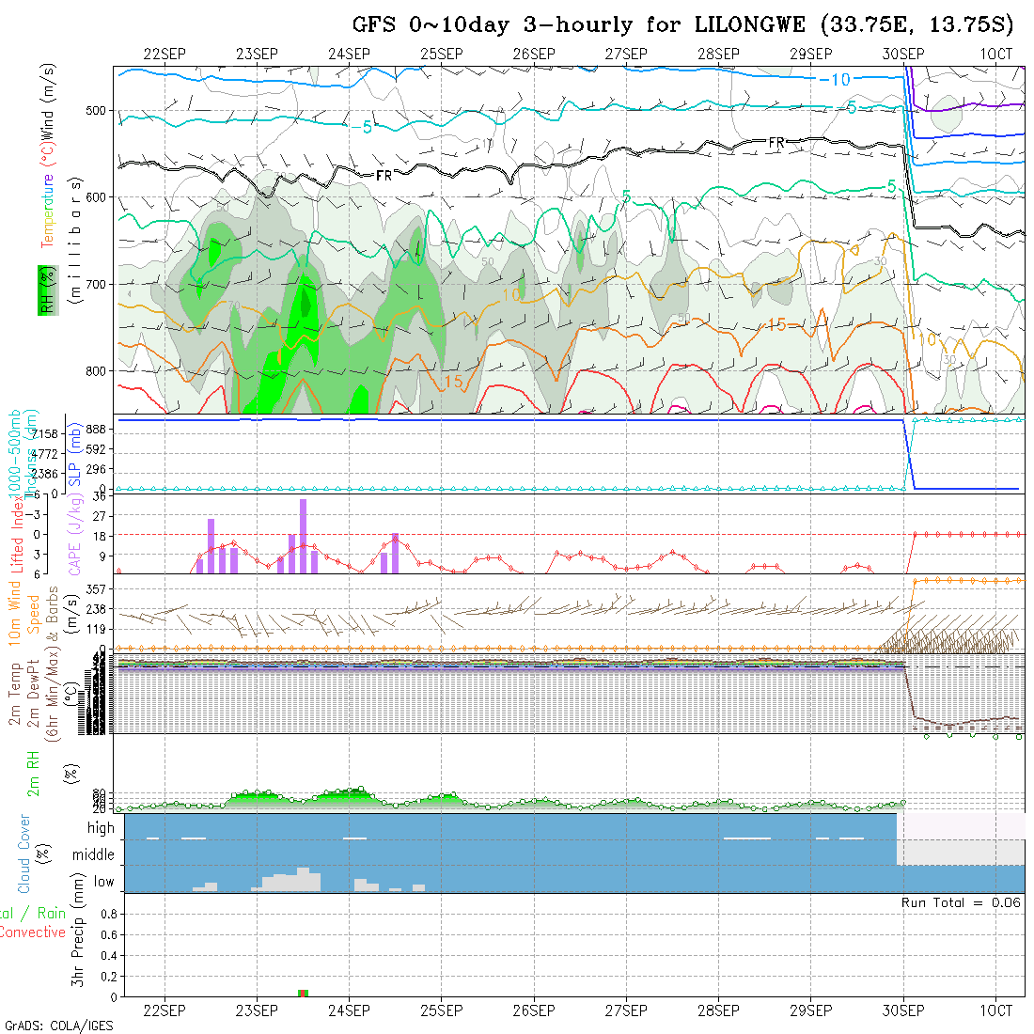This screenshot has height=1034, width=1034.
Task: Click the tallest purple CAPE bar
Action: click(303, 536)
